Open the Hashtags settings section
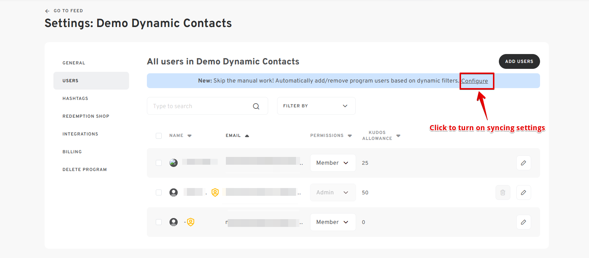The height and width of the screenshot is (258, 589). pyautogui.click(x=75, y=98)
